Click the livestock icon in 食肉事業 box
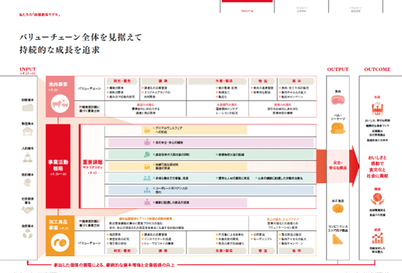Image resolution: width=402 pixels, height=273 pixels. click(x=60, y=103)
